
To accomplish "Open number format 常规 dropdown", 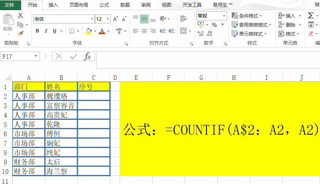I will pyautogui.click(x=224, y=16).
